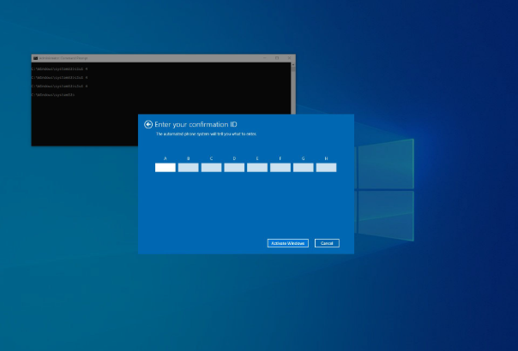
Task: Click confirmation ID field H
Action: [326, 168]
